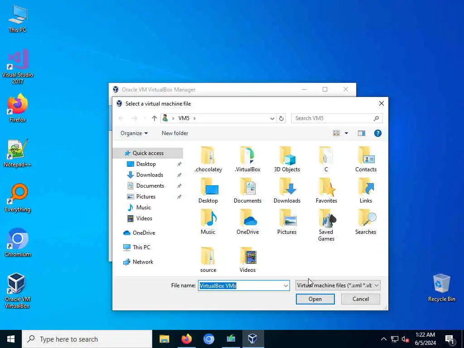The height and width of the screenshot is (348, 464).
Task: Cancel the file selection dialog
Action: click(360, 299)
